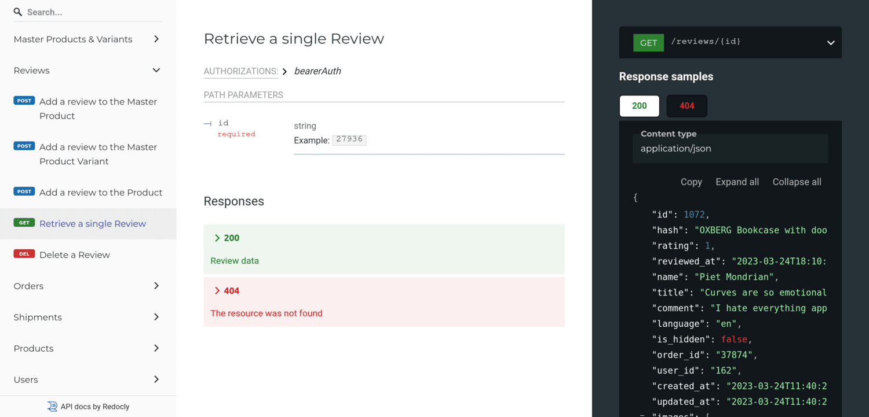
Task: Click the Redocly logo at the sidebar bottom
Action: point(52,407)
